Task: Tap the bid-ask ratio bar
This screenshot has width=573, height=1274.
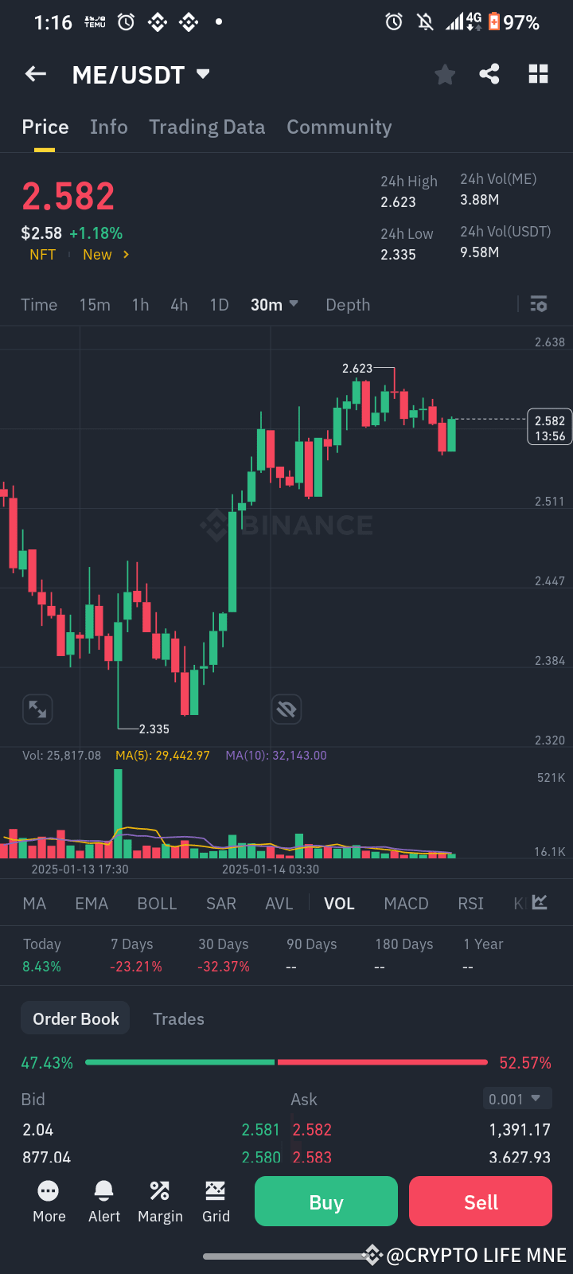Action: pos(286,1061)
